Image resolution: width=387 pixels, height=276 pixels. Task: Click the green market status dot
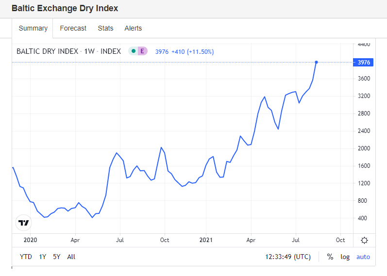pyautogui.click(x=134, y=51)
